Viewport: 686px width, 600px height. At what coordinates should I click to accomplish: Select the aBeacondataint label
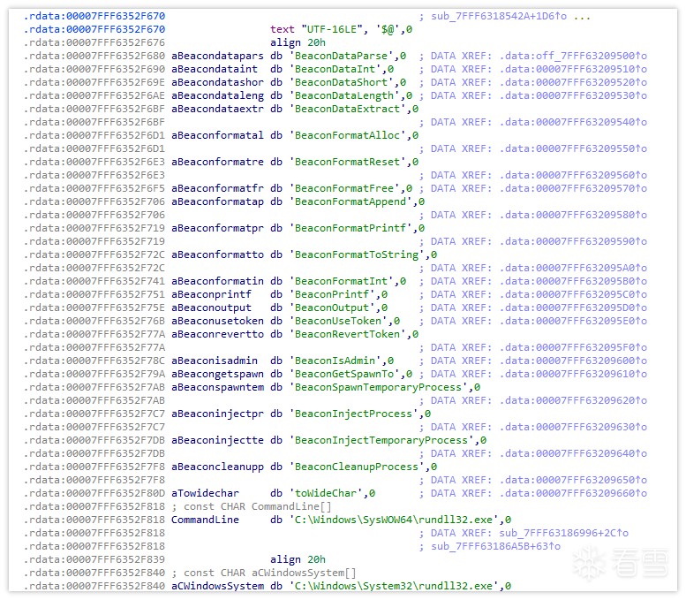215,69
